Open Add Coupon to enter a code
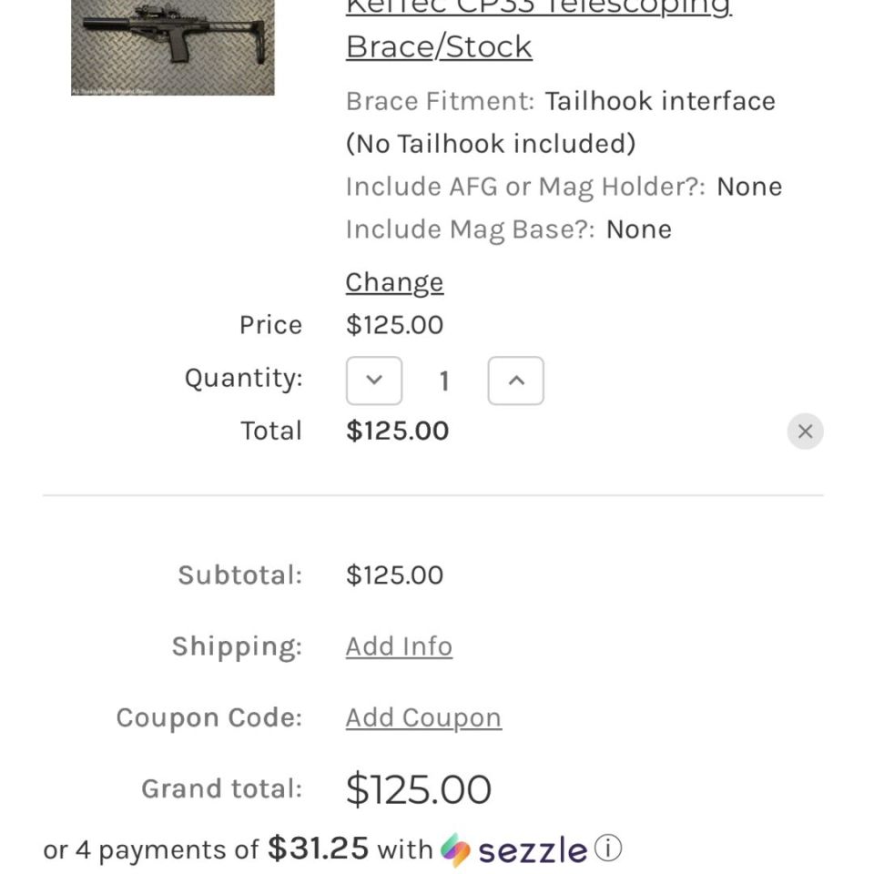874x874 pixels. (x=422, y=717)
